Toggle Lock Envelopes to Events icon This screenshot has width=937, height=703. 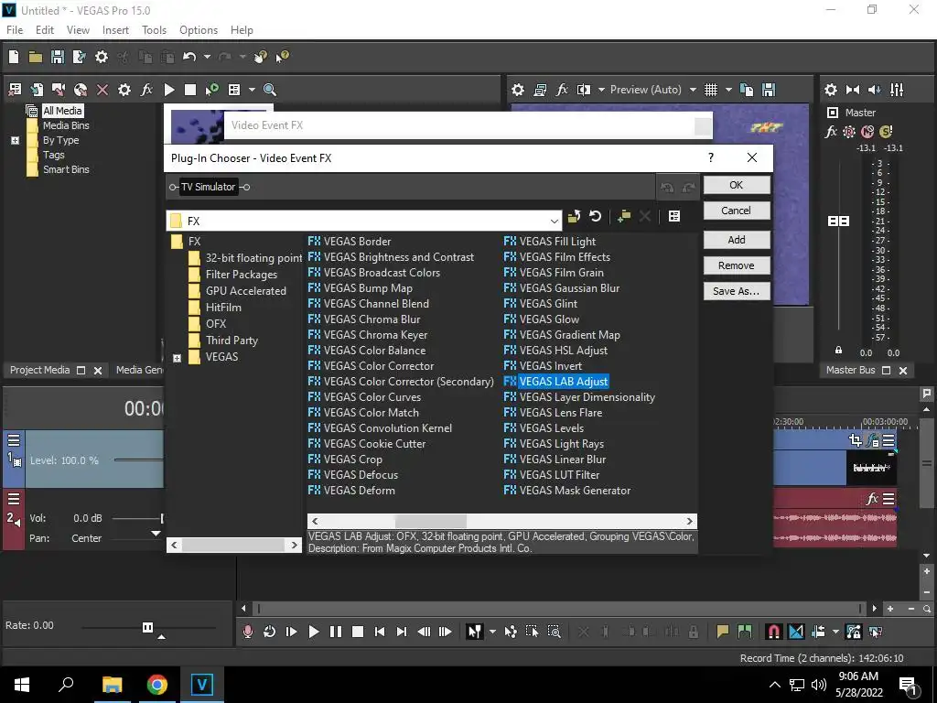coord(854,632)
